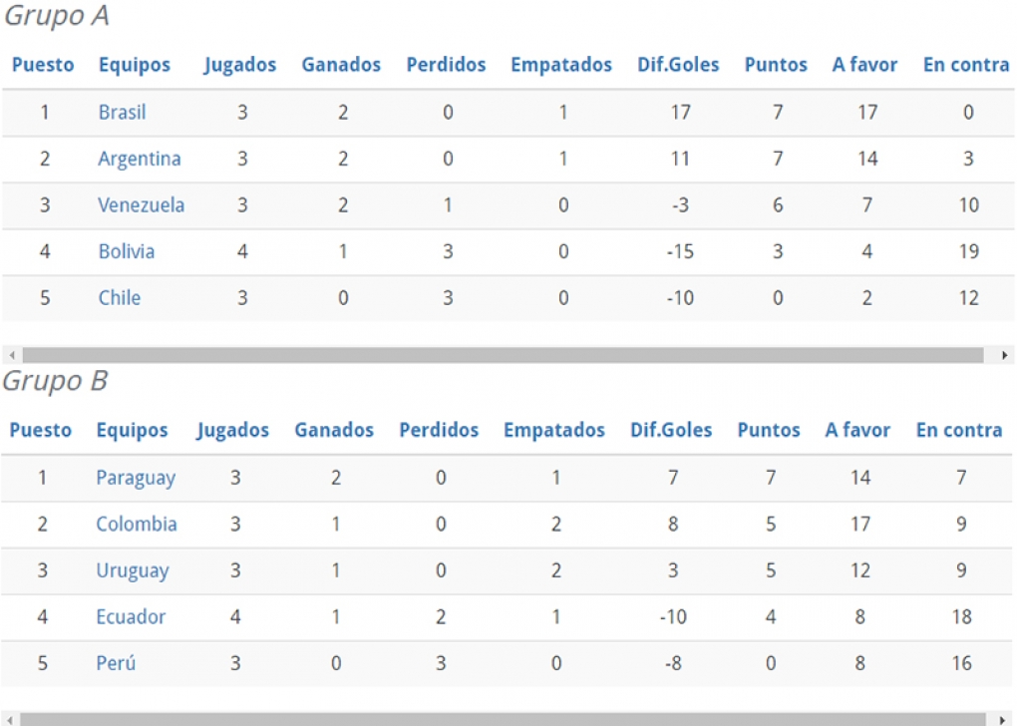1017x726 pixels.
Task: Click the Grupo B scrollbar right arrow
Action: [1003, 719]
